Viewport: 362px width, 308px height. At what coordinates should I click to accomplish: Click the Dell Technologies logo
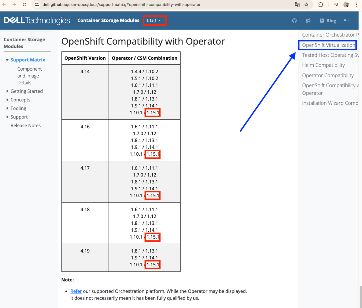[x=37, y=21]
